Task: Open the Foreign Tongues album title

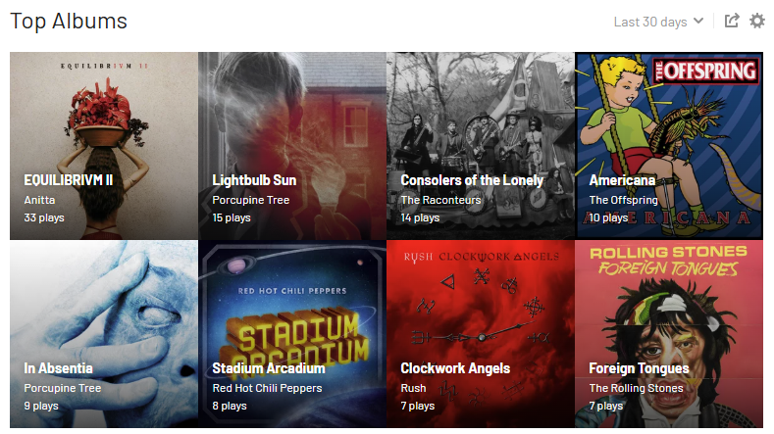Action: [x=639, y=368]
